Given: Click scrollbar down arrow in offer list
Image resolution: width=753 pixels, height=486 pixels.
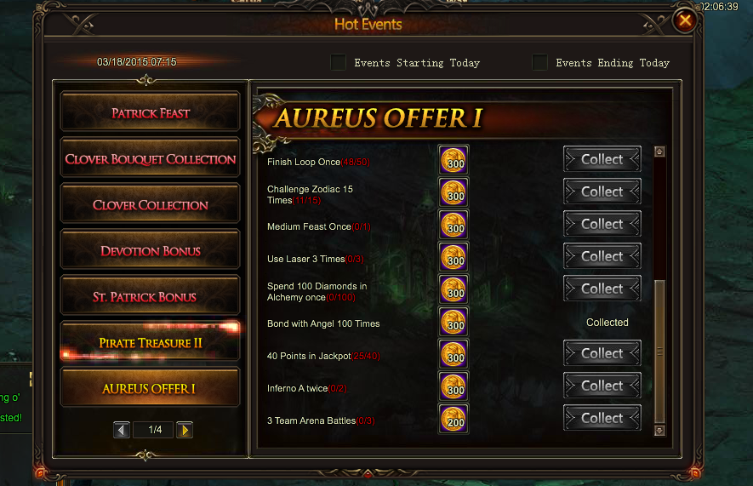Looking at the screenshot, I should point(659,431).
